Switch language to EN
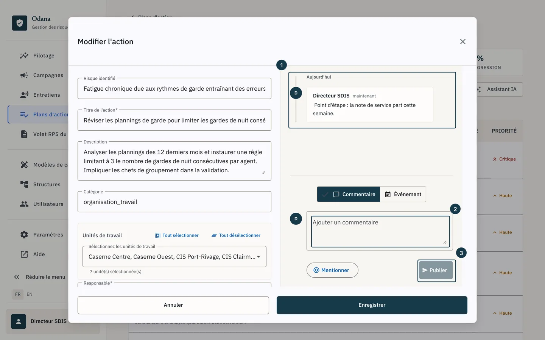The width and height of the screenshot is (545, 340). (30, 294)
